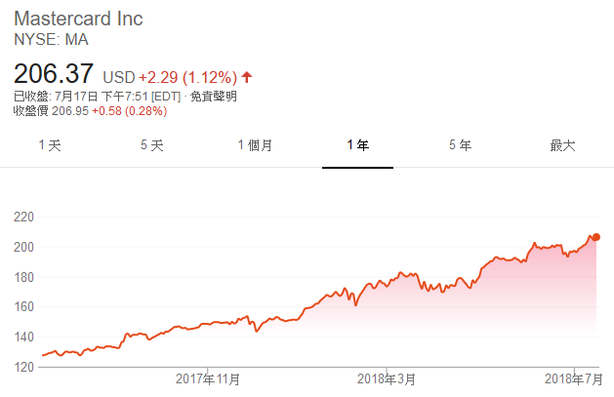Select the 1 天 time range tab
The image size is (614, 397).
[x=50, y=145]
